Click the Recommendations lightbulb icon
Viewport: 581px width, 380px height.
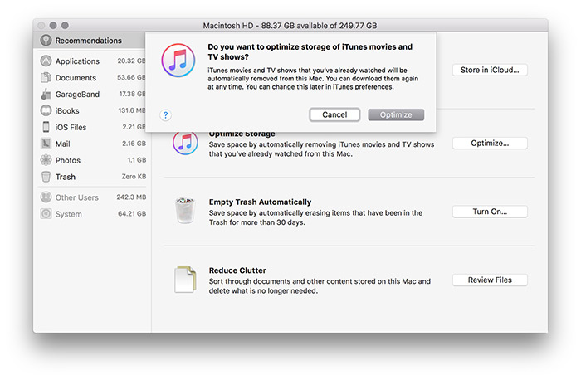point(46,41)
